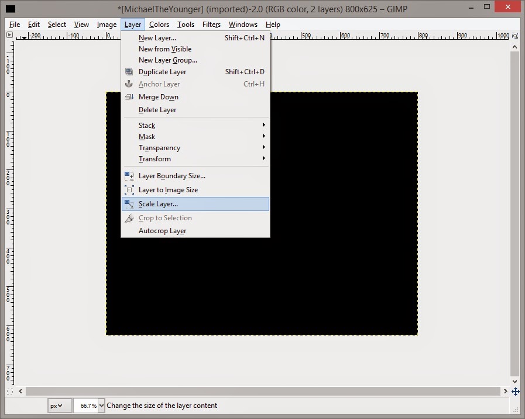Open the Colors menu

click(x=159, y=25)
